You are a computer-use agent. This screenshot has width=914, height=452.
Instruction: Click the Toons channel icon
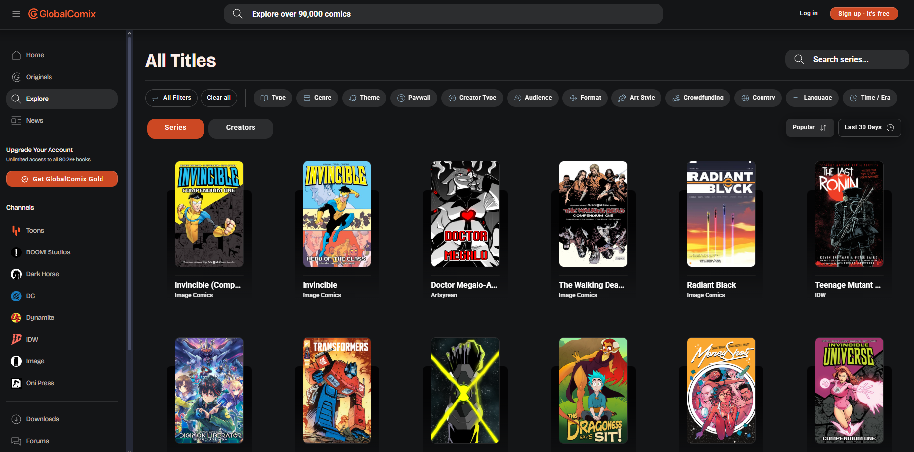pyautogui.click(x=16, y=231)
